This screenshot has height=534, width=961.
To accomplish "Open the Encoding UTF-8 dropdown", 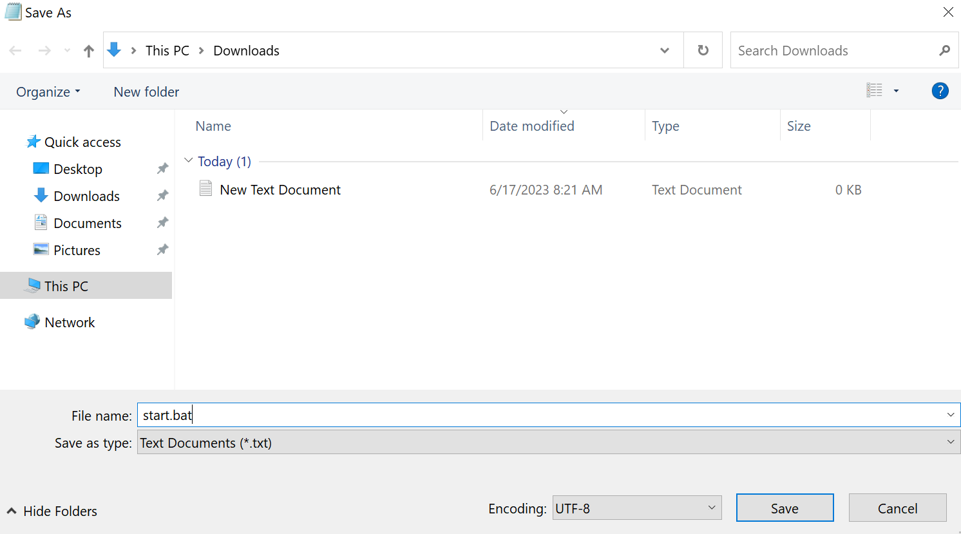I will point(636,508).
